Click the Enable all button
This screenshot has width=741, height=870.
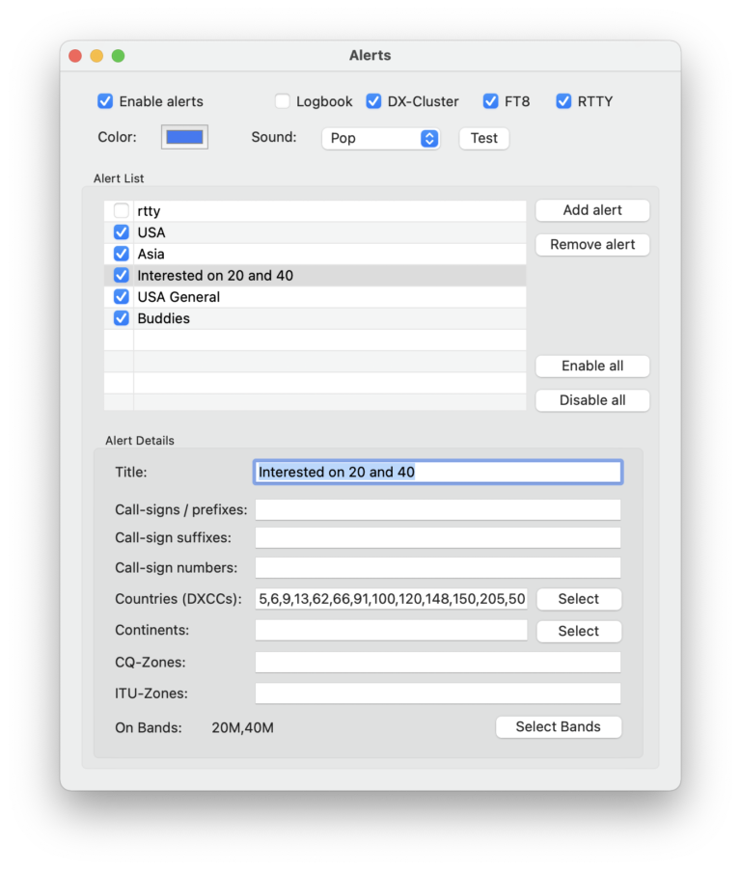click(x=592, y=367)
